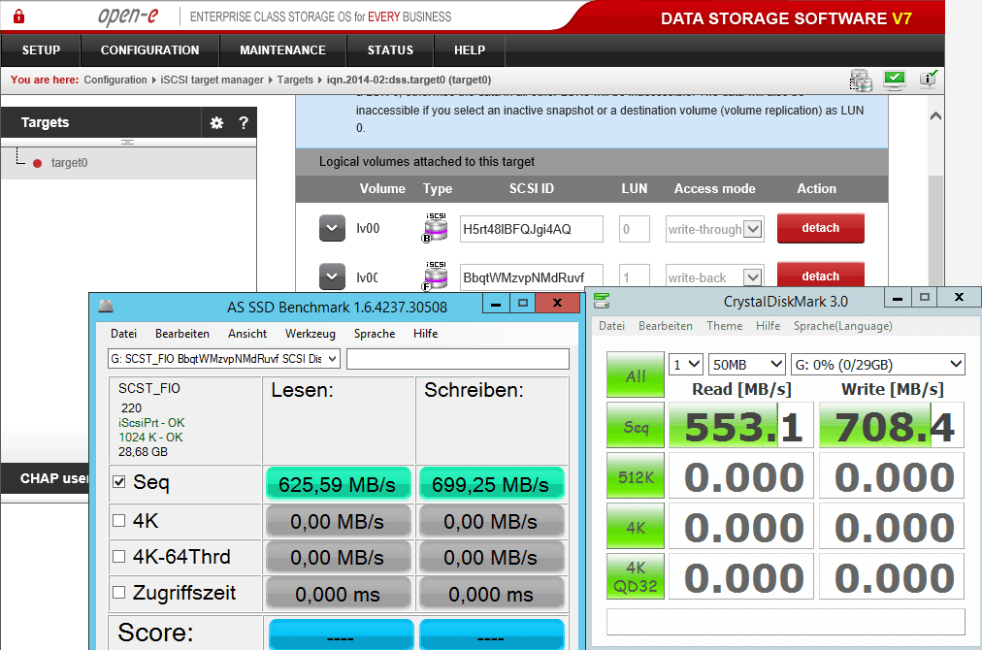Viewport: 982px width, 650px height.
Task: Click the Targets breadcrumb link
Action: [295, 80]
